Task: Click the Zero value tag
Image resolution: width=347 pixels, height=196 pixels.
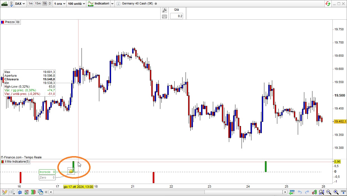Action: point(47,177)
